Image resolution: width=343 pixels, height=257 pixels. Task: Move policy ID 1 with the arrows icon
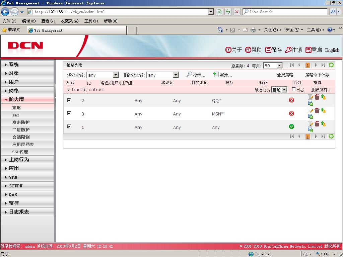coord(323,124)
